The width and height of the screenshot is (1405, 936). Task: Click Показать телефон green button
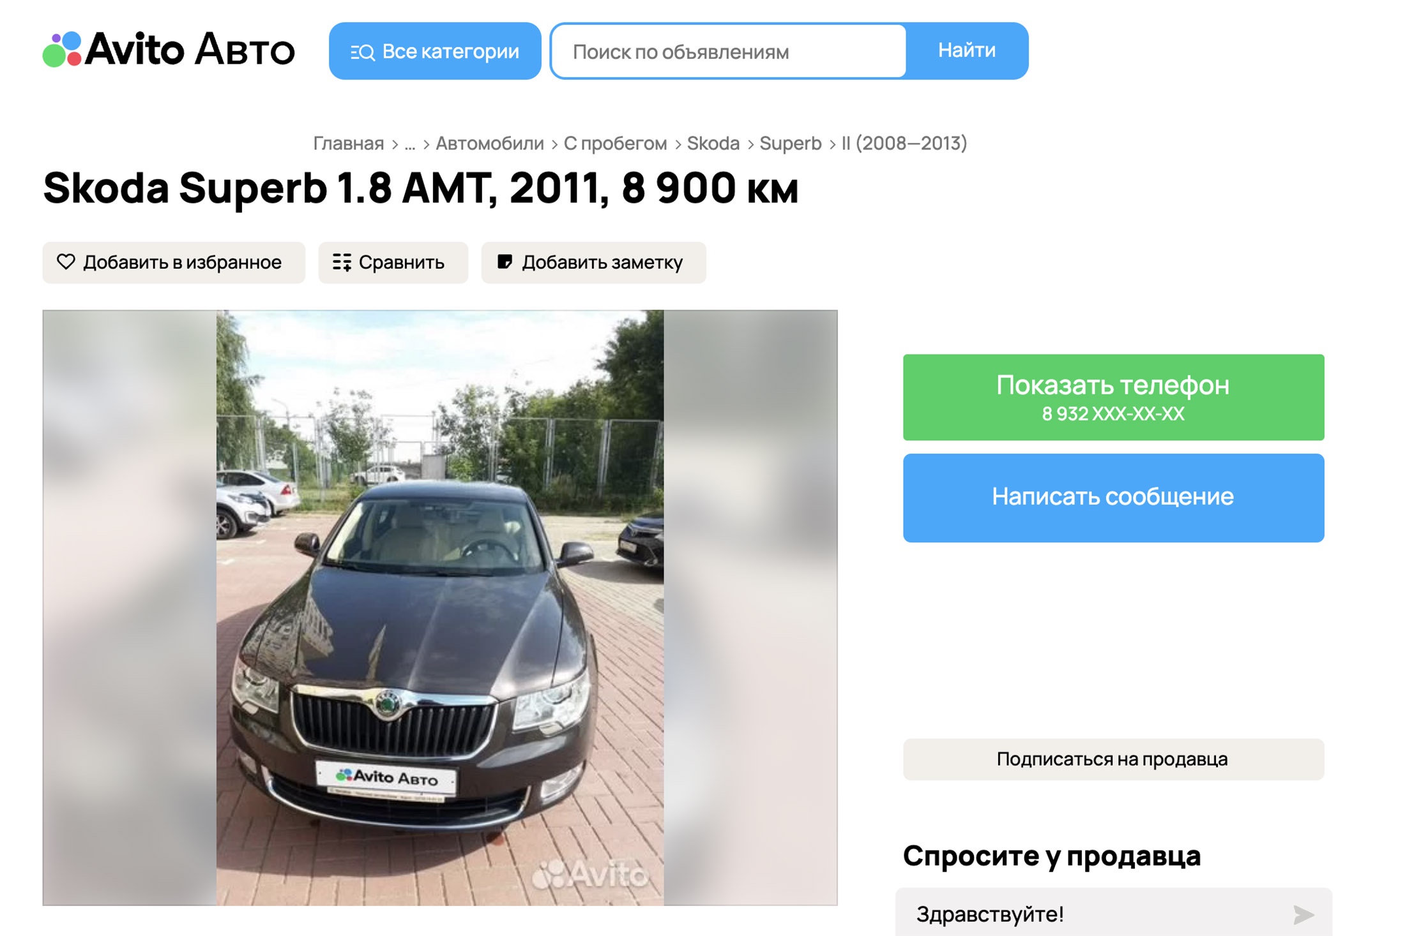click(x=1113, y=397)
